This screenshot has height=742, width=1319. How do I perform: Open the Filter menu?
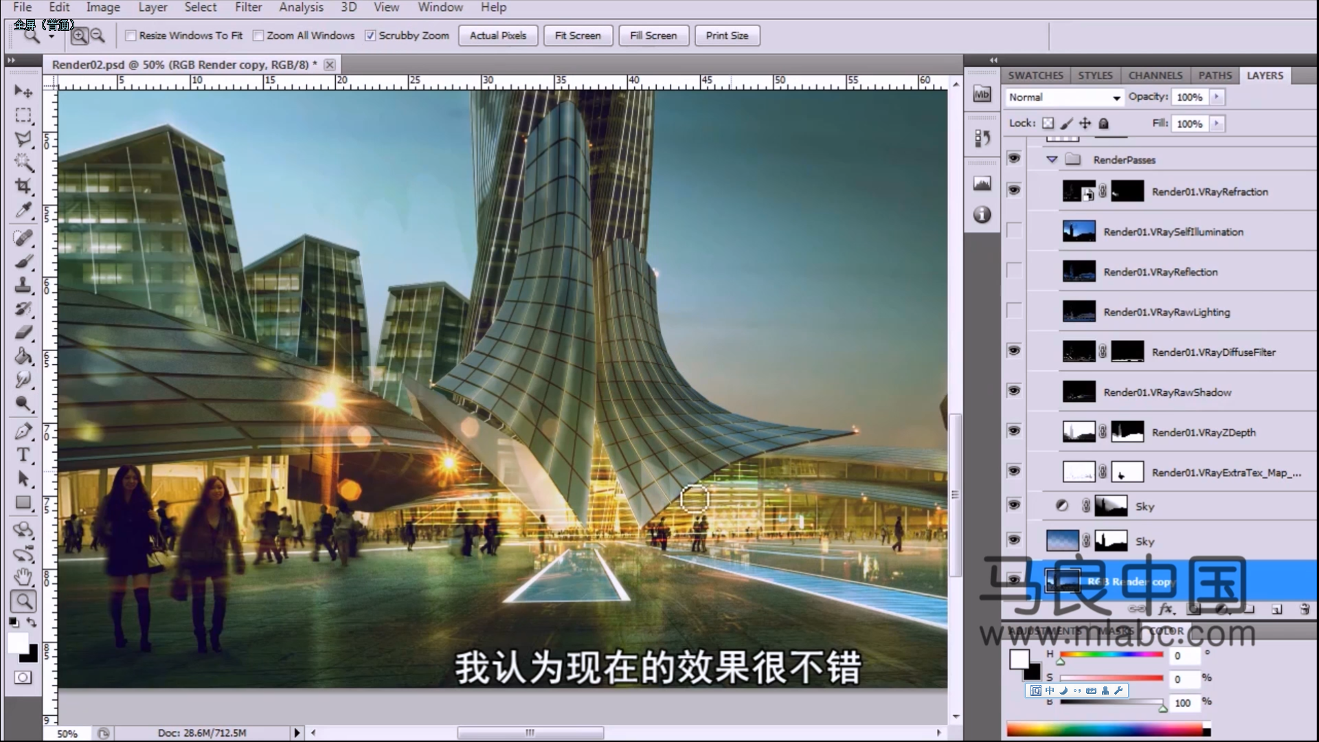(x=248, y=8)
